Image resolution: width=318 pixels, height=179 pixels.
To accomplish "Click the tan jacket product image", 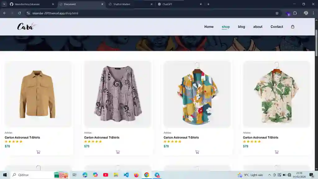I will (38, 94).
